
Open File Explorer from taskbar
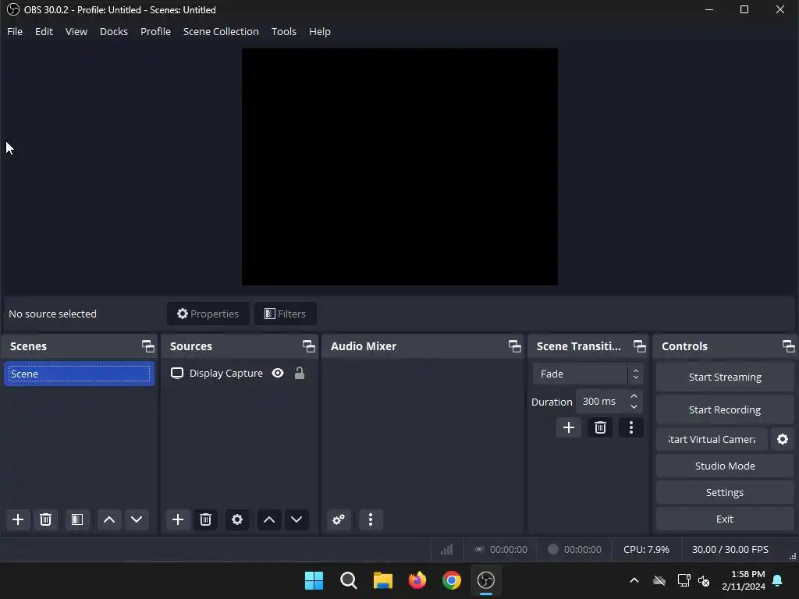coord(382,580)
